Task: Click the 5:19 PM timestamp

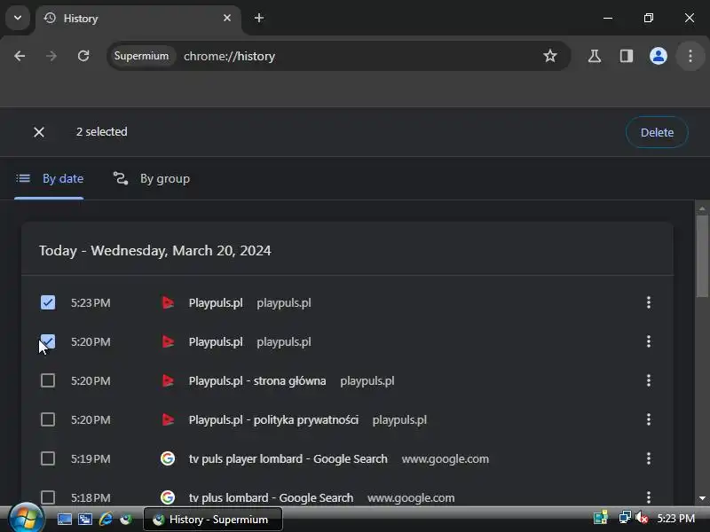Action: [91, 458]
